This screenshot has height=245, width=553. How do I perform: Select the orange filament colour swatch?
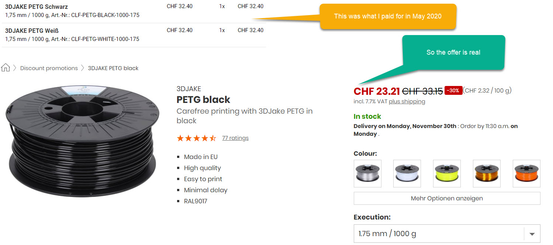click(x=526, y=173)
